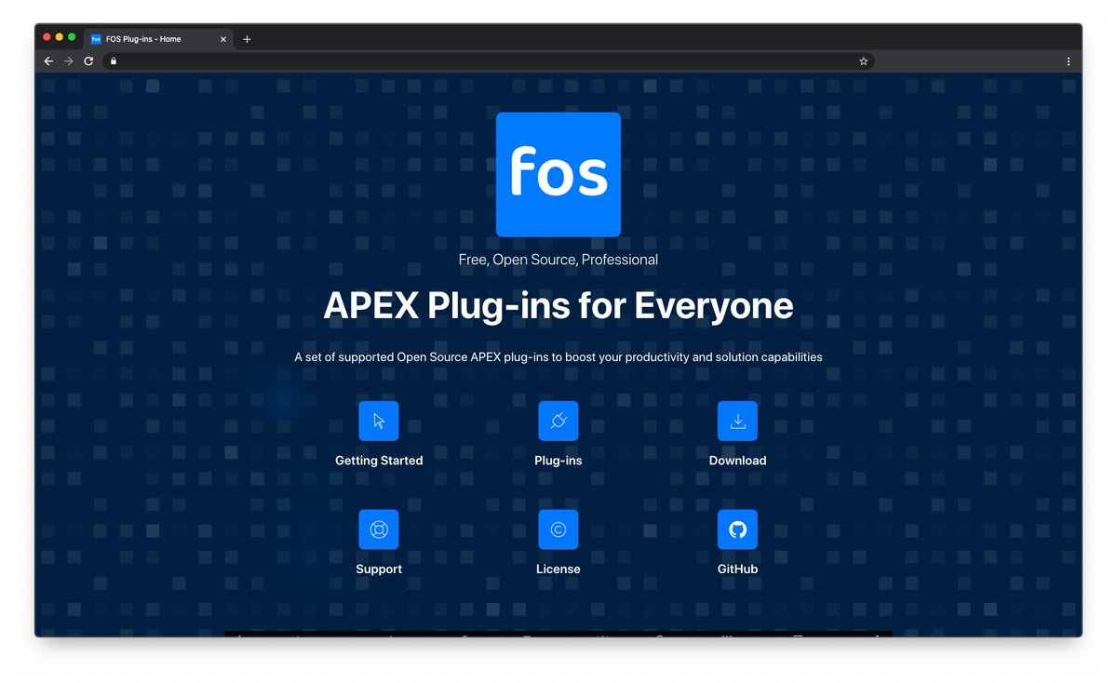
Task: Click the Support text label
Action: point(379,569)
